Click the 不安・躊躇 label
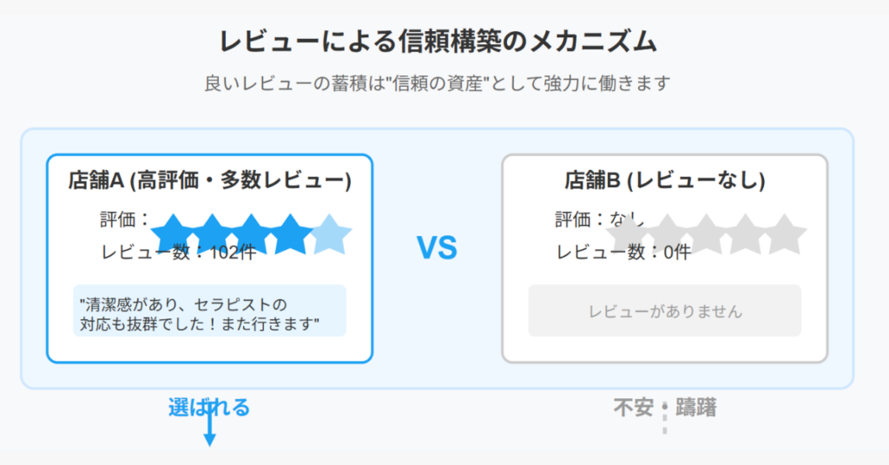 click(x=665, y=407)
